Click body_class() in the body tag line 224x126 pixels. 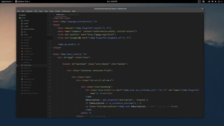pos(75,54)
